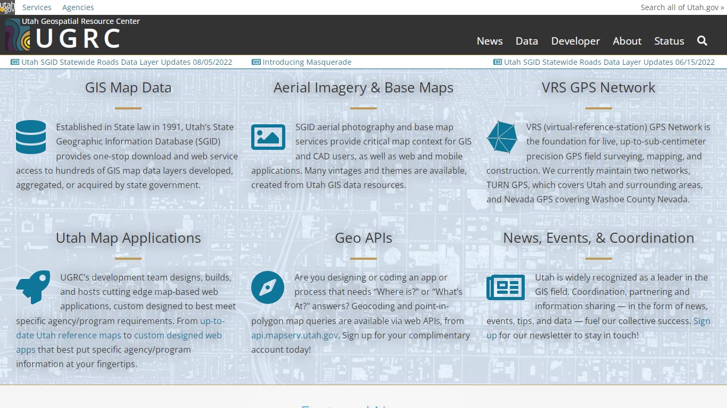Open VRS GPS Network heading
This screenshot has width=727, height=408.
(599, 88)
